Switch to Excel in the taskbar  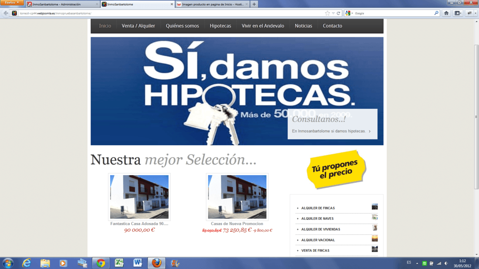(119, 263)
